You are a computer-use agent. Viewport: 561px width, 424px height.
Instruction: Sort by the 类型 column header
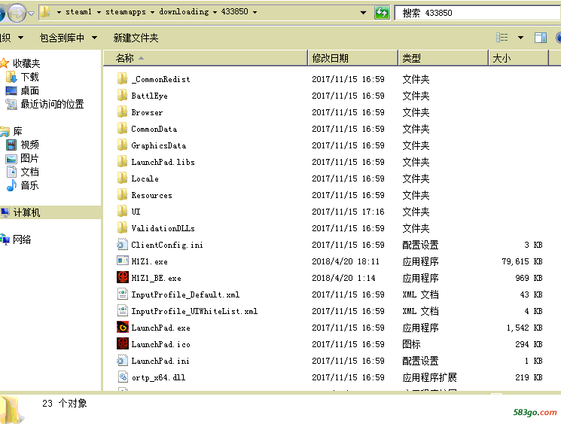click(444, 58)
